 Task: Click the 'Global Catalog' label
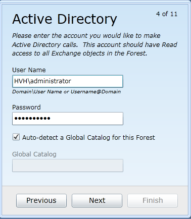click(x=34, y=154)
